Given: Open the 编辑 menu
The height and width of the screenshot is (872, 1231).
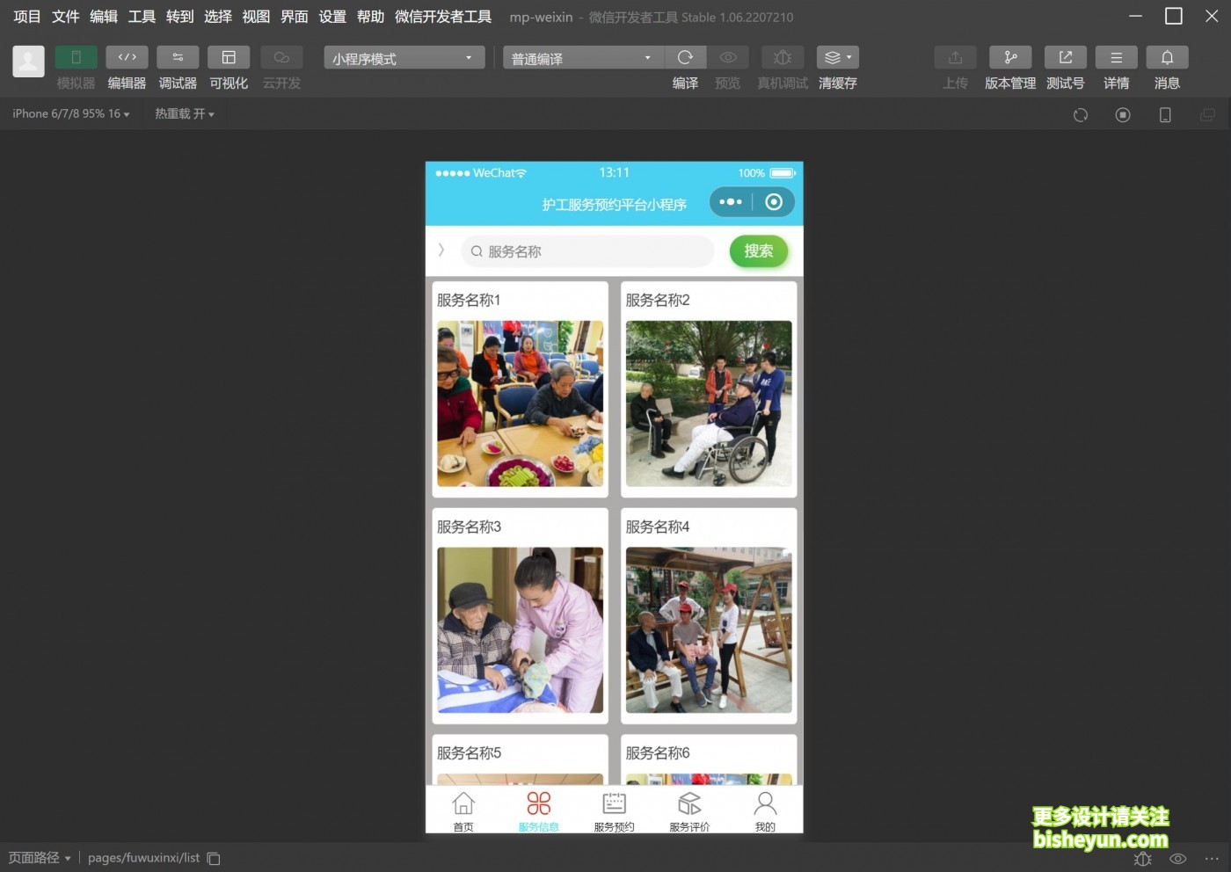Looking at the screenshot, I should 104,17.
